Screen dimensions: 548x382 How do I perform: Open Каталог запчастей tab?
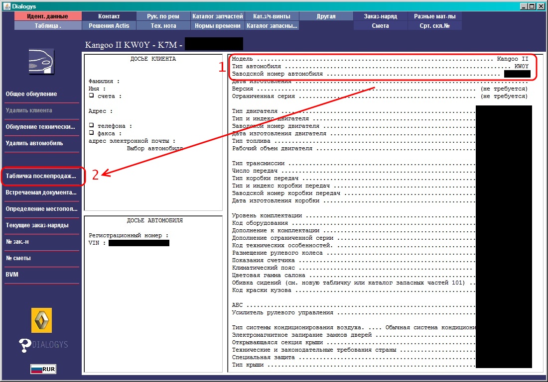tap(217, 16)
